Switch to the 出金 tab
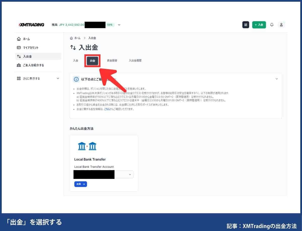 [x=92, y=61]
